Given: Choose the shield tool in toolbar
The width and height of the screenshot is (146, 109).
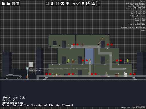Looking at the screenshot, I should pyautogui.click(x=68, y=3).
